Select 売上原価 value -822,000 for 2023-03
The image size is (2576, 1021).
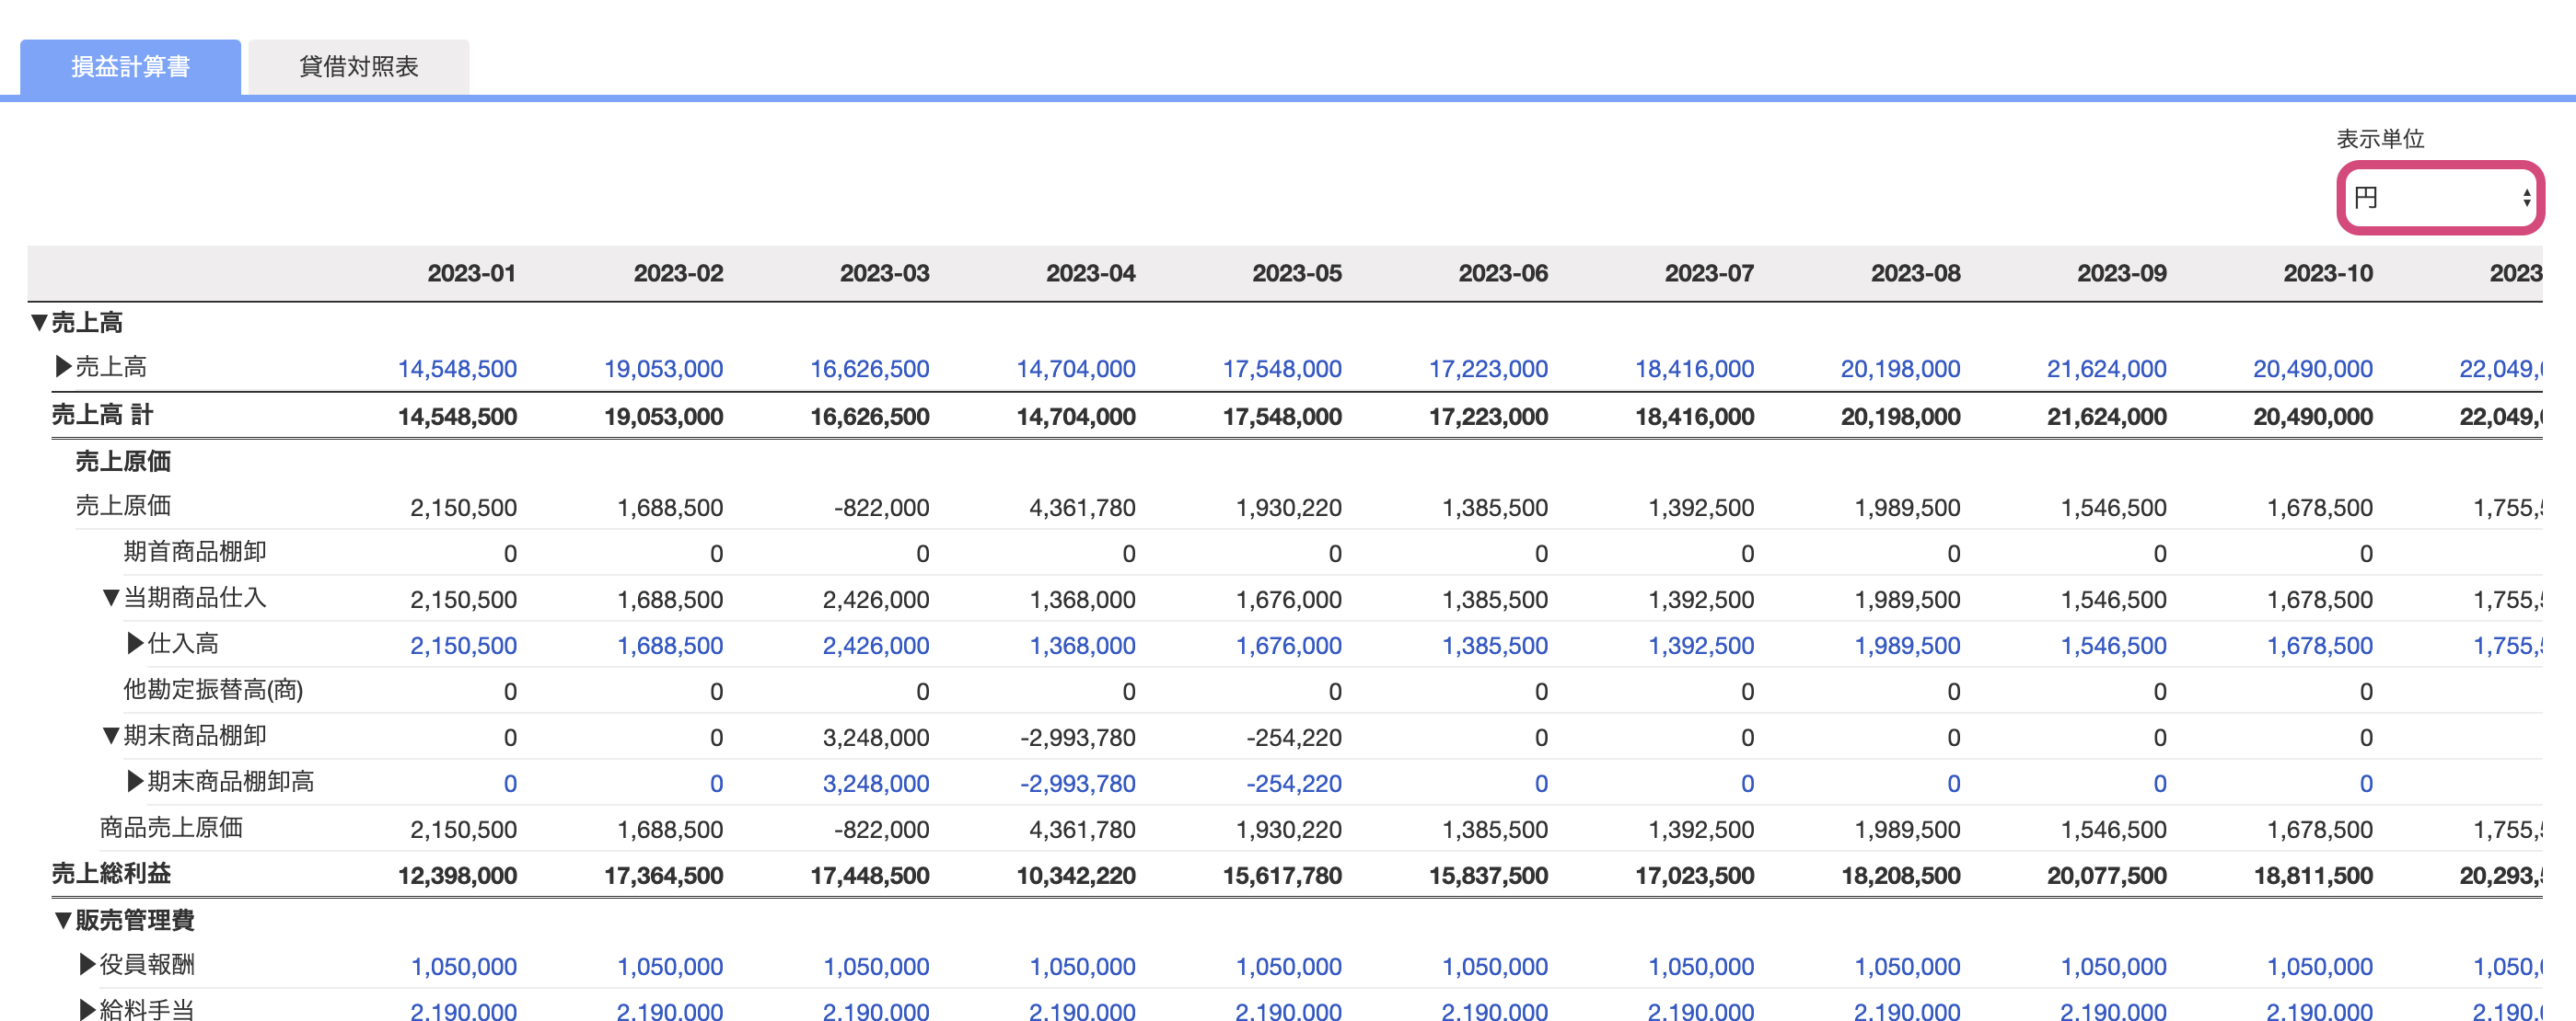point(881,508)
